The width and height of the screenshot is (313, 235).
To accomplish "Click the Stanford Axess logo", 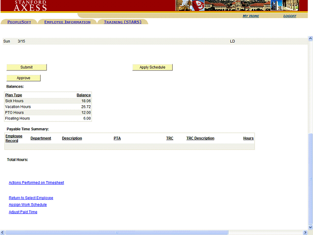I will click(30, 6).
